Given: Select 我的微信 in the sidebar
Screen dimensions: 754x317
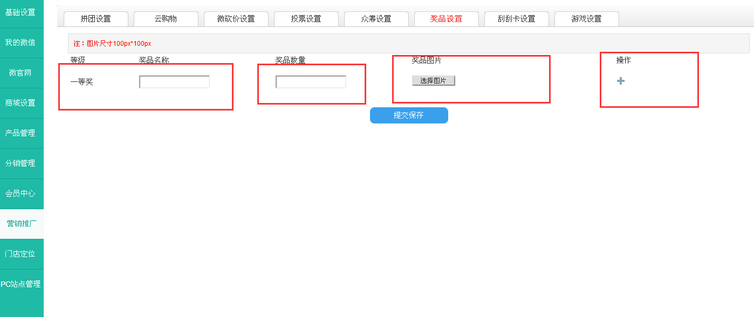Looking at the screenshot, I should (x=22, y=43).
